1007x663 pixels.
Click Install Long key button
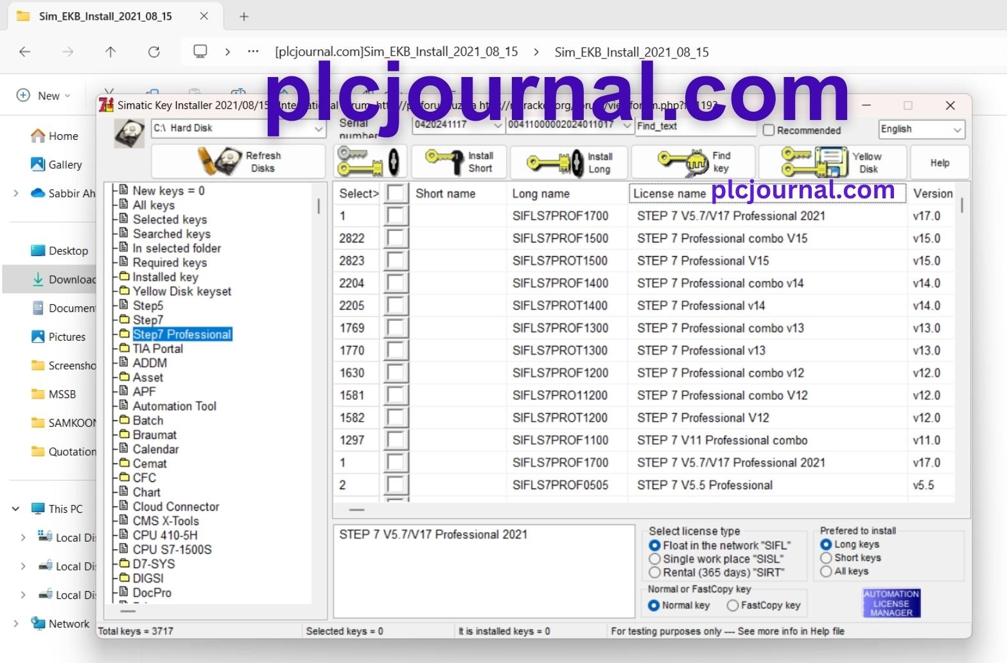pos(570,162)
